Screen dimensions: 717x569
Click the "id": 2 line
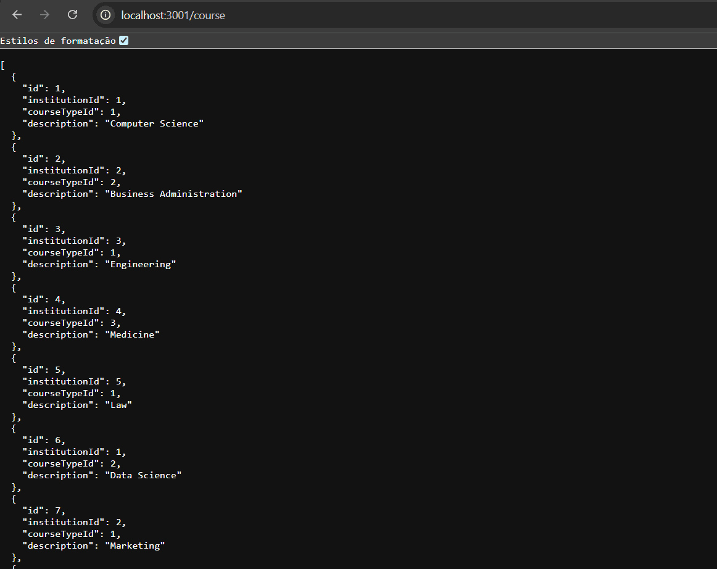(44, 159)
